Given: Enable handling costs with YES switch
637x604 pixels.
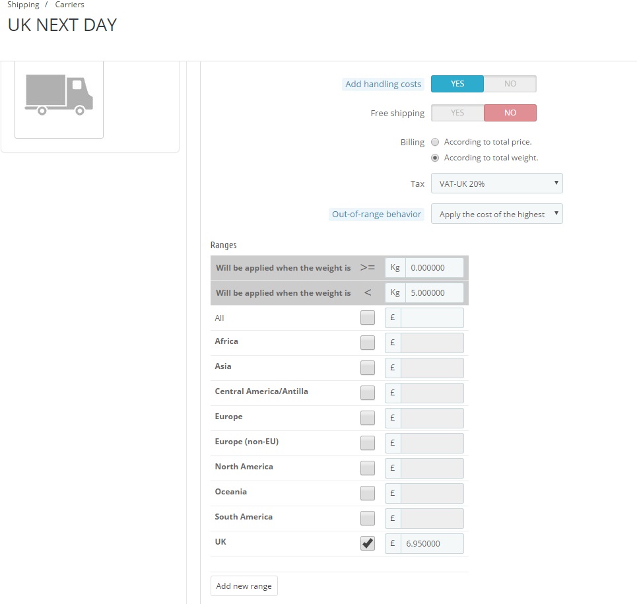Looking at the screenshot, I should point(457,84).
